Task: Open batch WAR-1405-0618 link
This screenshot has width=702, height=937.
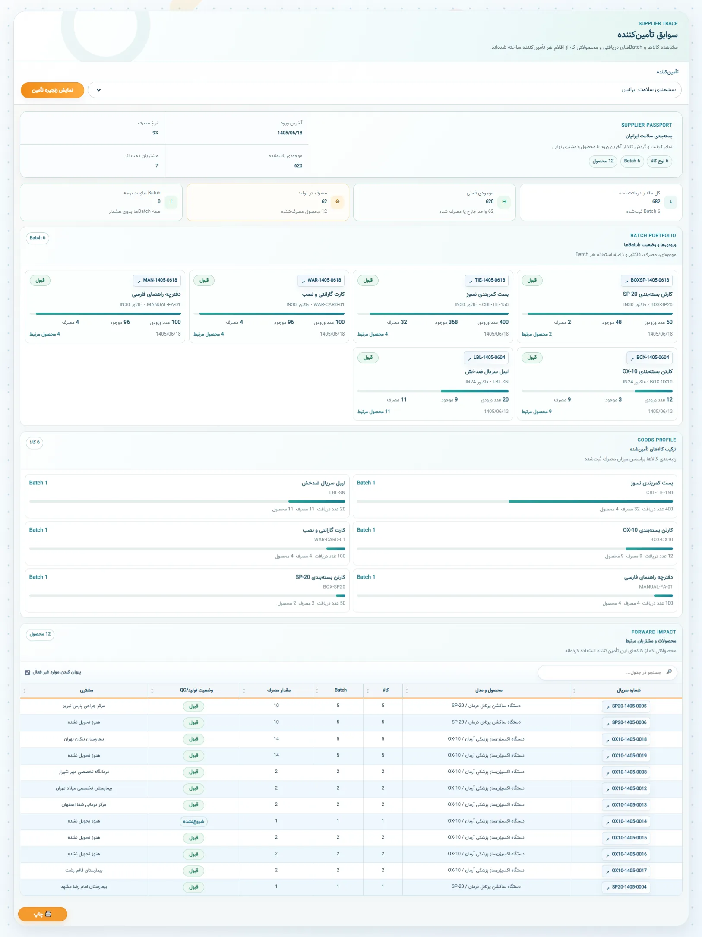Action: tap(321, 280)
